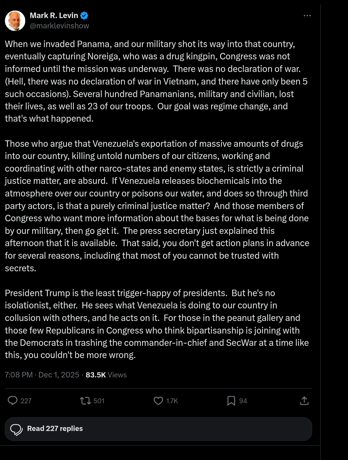
Task: Click the reply speech bubble icon
Action: click(13, 401)
